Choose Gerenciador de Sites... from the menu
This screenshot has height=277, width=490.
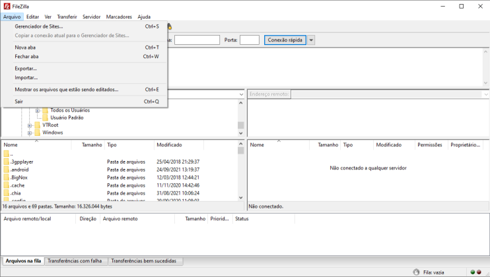85,26
